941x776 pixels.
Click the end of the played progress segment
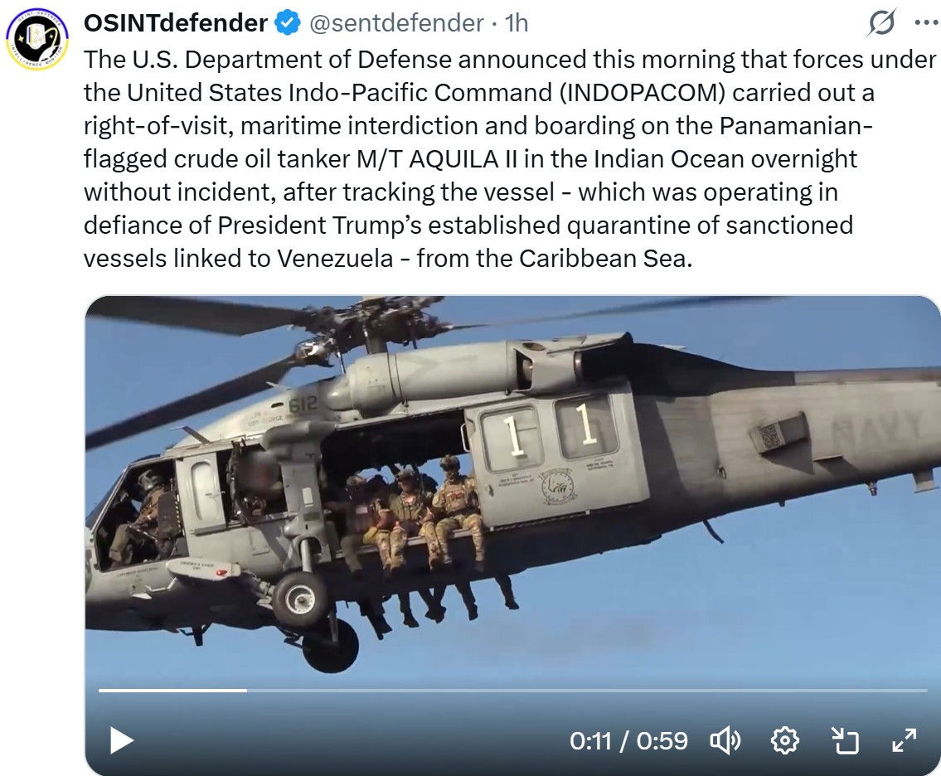click(x=245, y=691)
